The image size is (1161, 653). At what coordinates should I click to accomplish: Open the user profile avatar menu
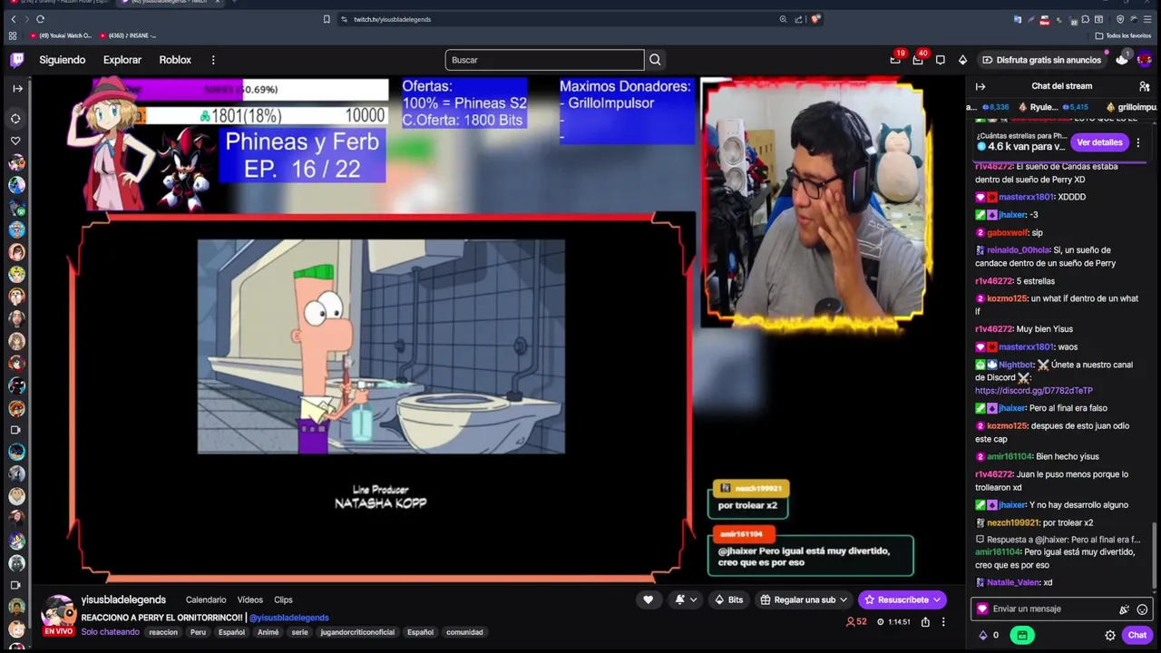(1144, 60)
